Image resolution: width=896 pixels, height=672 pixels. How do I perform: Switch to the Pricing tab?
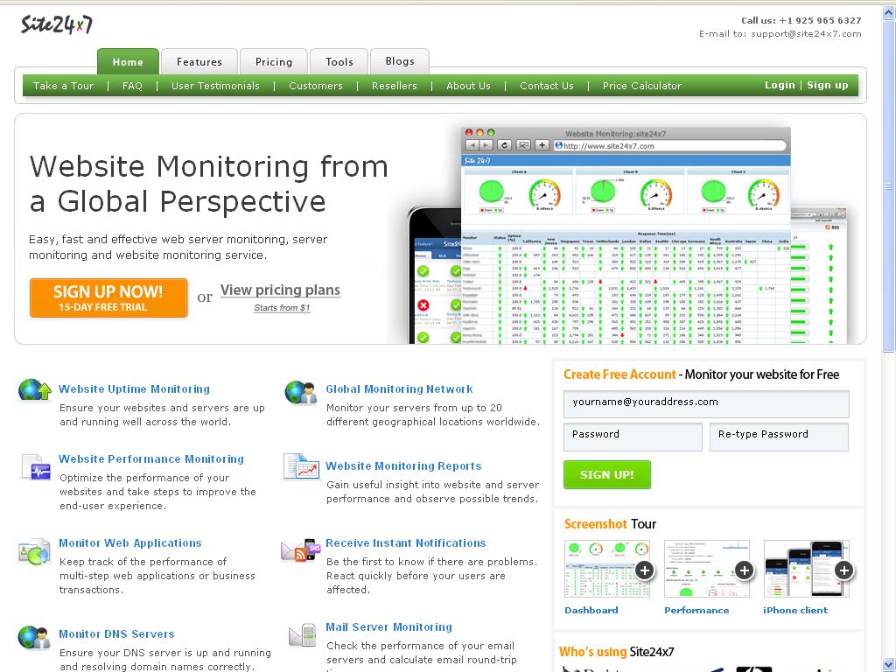274,62
